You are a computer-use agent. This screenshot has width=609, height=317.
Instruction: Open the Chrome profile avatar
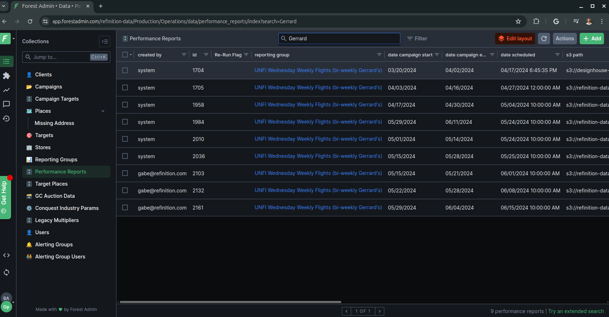(589, 21)
